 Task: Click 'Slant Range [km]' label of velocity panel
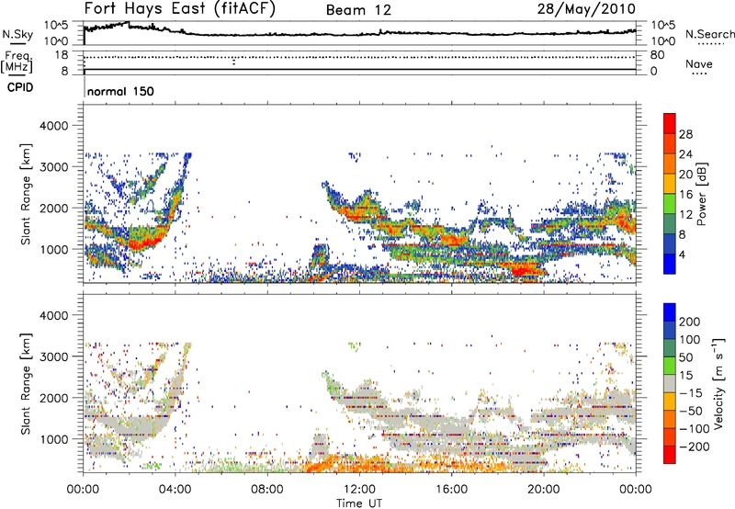(x=26, y=384)
